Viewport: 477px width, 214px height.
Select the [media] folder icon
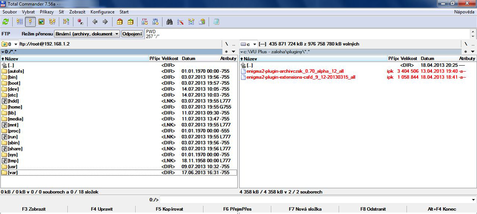coord(4,119)
